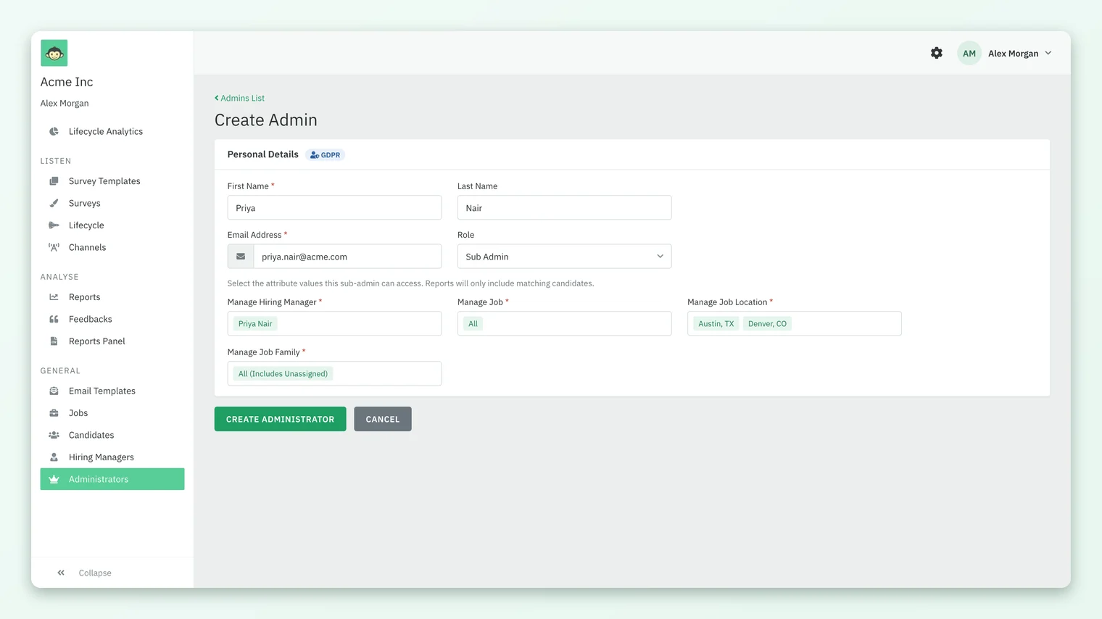
Task: Click the Acme Inc monkey logo
Action: pos(54,53)
